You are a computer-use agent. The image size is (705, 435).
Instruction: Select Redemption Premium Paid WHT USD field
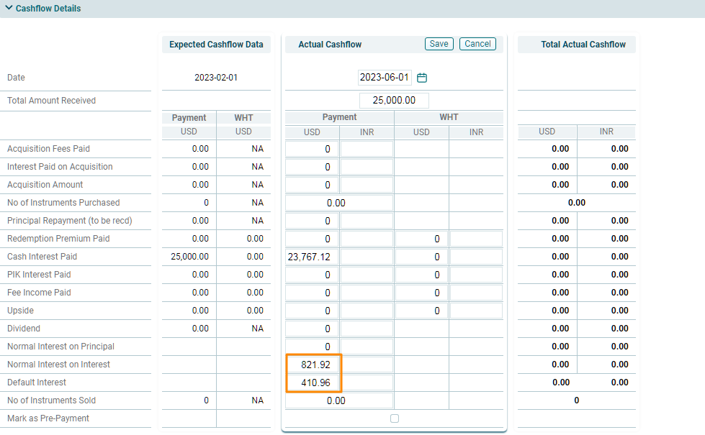[421, 239]
